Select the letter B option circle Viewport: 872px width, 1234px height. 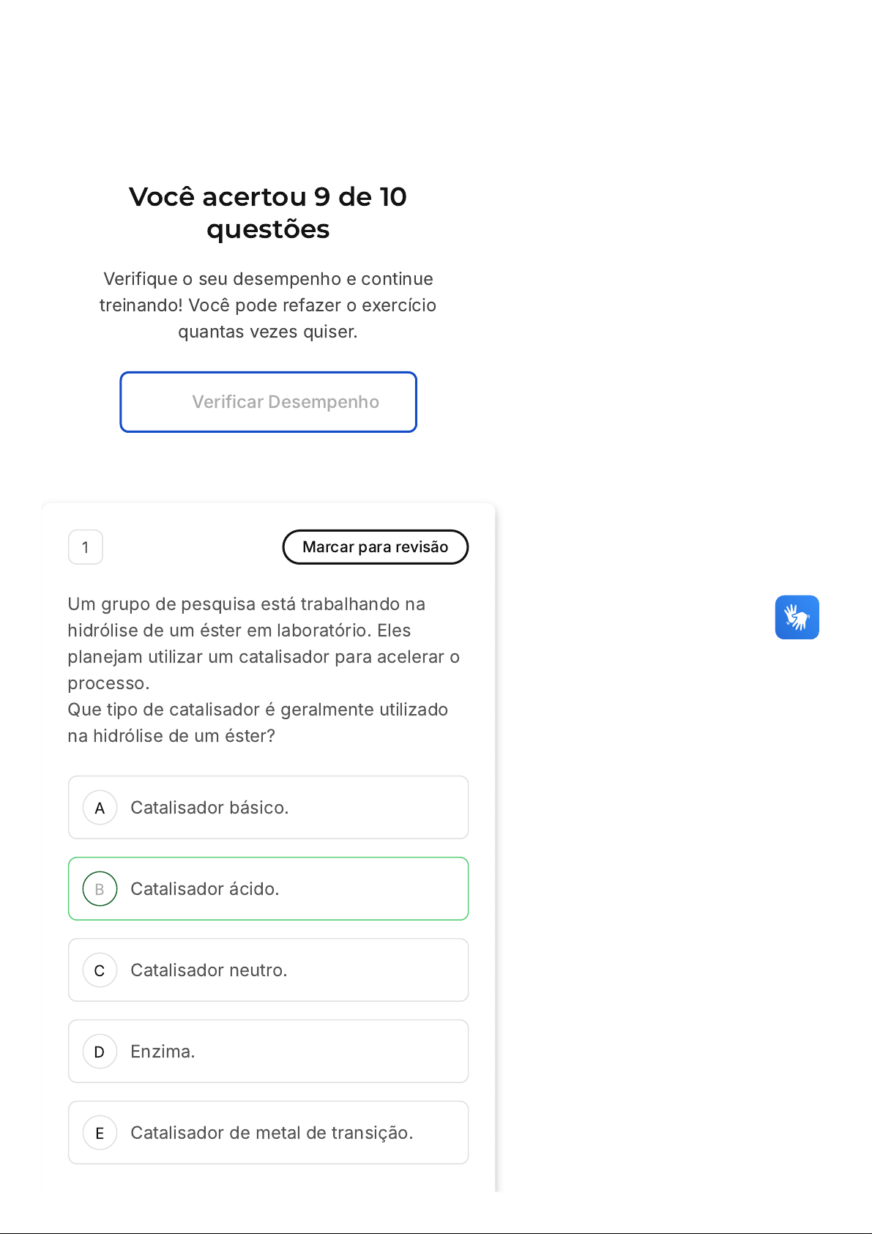pos(100,889)
